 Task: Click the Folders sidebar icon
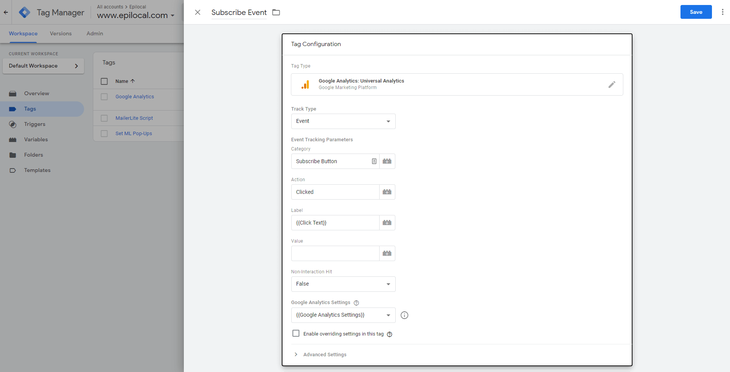(13, 155)
